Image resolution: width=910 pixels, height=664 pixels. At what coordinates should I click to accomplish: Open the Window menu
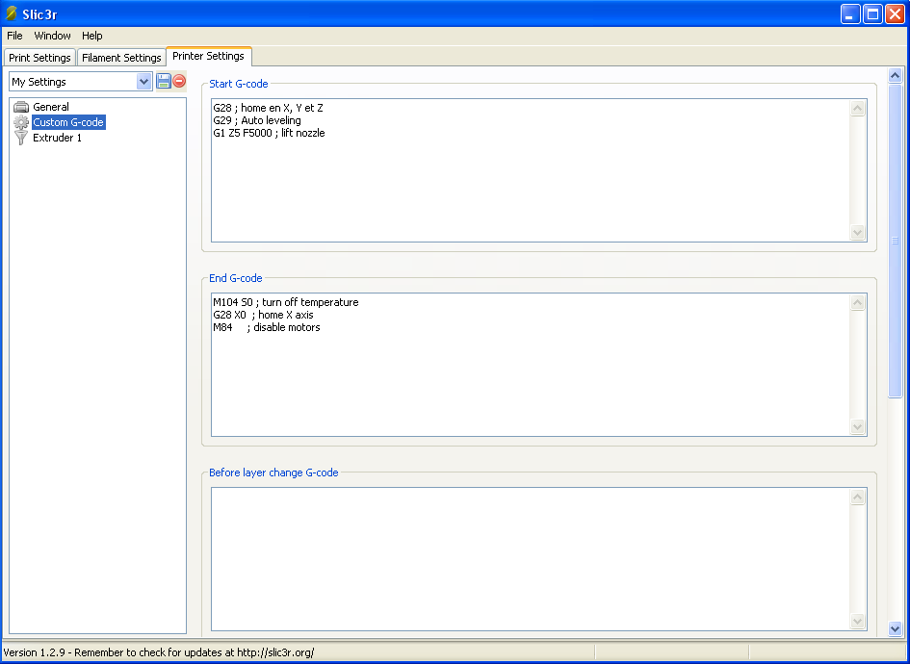[x=52, y=36]
